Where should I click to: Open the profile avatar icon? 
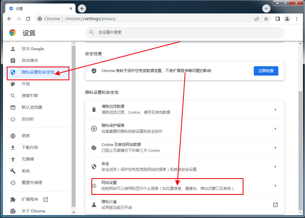tap(287, 19)
